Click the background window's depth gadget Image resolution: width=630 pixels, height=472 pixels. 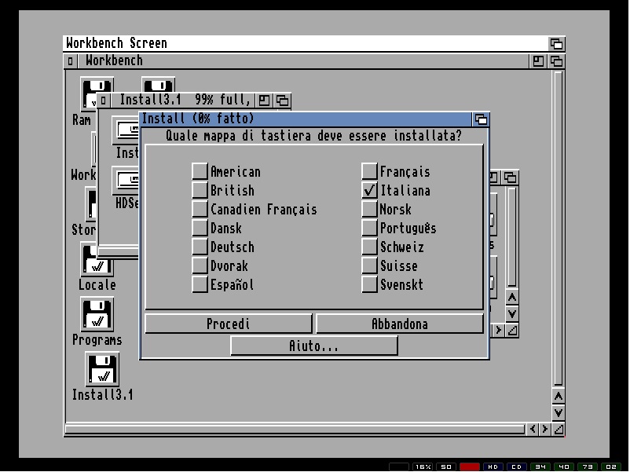tap(511, 177)
